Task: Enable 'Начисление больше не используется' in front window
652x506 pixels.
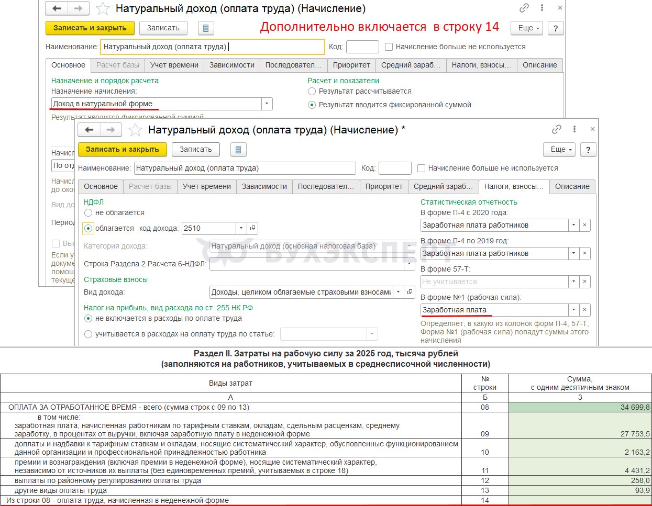Action: click(x=421, y=168)
